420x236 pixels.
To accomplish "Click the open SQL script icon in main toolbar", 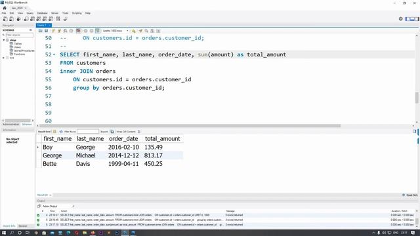I will pyautogui.click(x=11, y=19).
